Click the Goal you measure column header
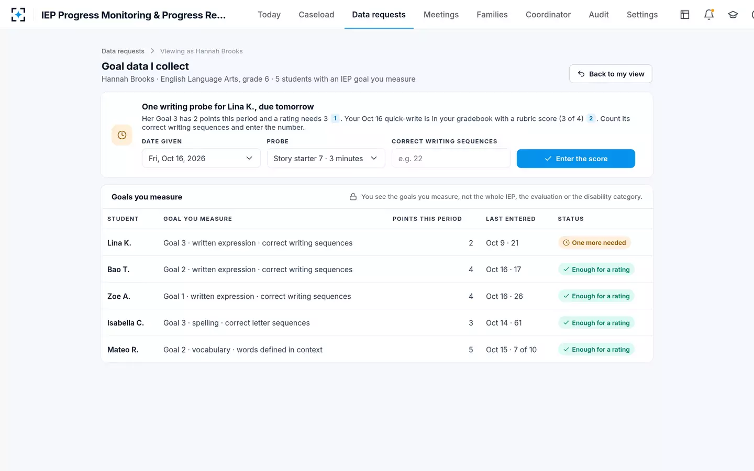Screen dimensions: 754x471 tap(197, 219)
